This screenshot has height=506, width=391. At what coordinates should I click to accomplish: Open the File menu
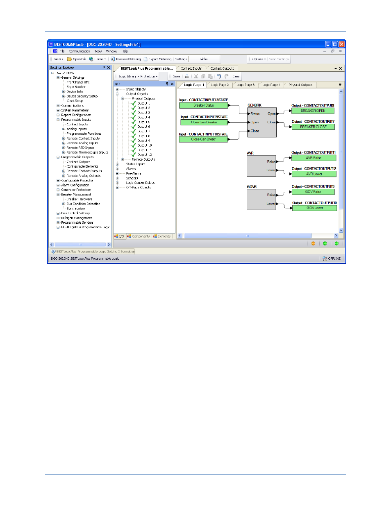click(x=62, y=51)
